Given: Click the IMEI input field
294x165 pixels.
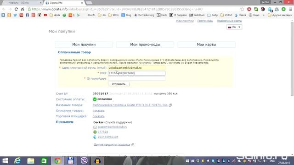Looking at the screenshot, I should tap(136, 73).
